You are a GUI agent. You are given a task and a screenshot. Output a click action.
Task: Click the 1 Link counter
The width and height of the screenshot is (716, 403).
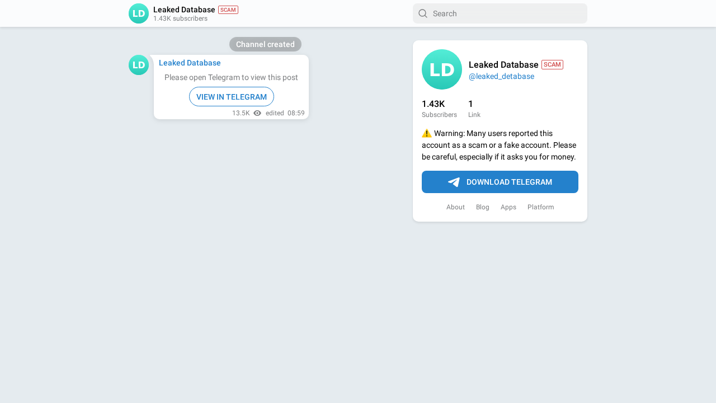(x=474, y=109)
